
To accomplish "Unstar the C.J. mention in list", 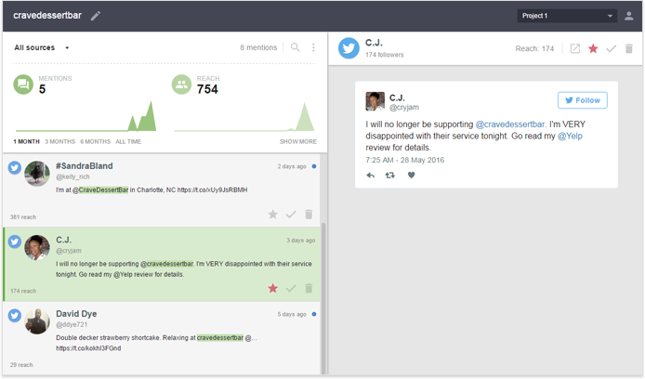I will (272, 288).
